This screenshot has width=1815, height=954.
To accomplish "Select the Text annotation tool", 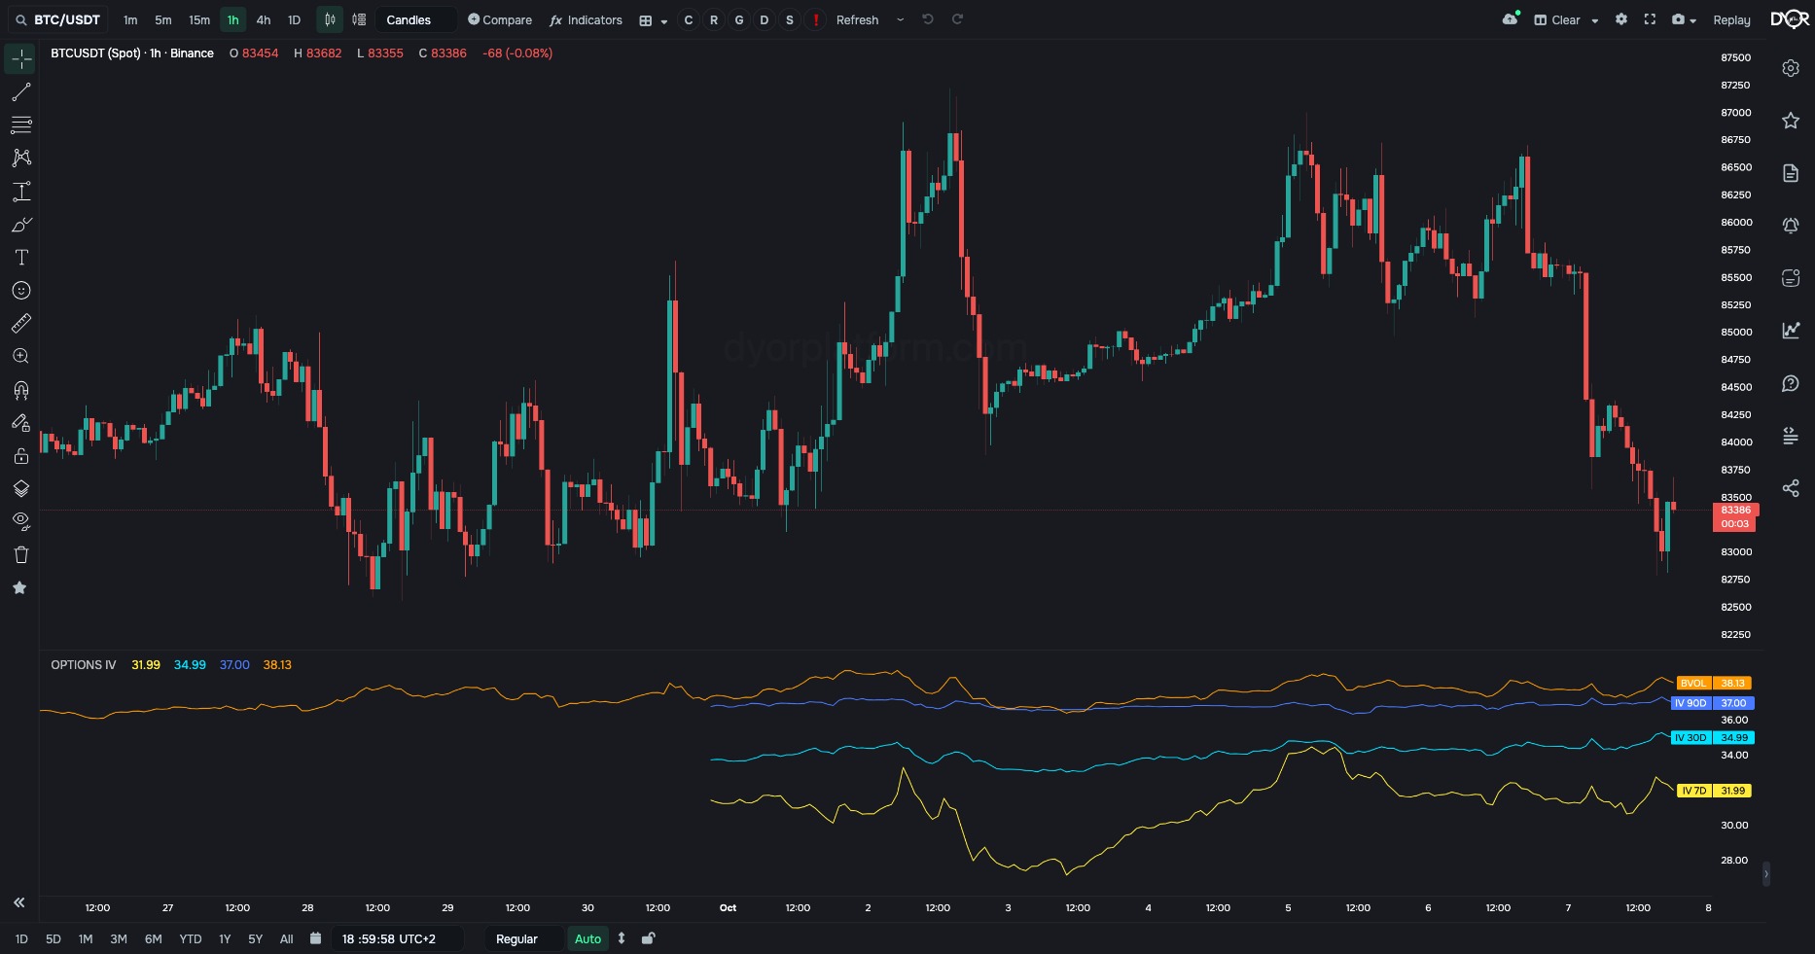I will [20, 258].
